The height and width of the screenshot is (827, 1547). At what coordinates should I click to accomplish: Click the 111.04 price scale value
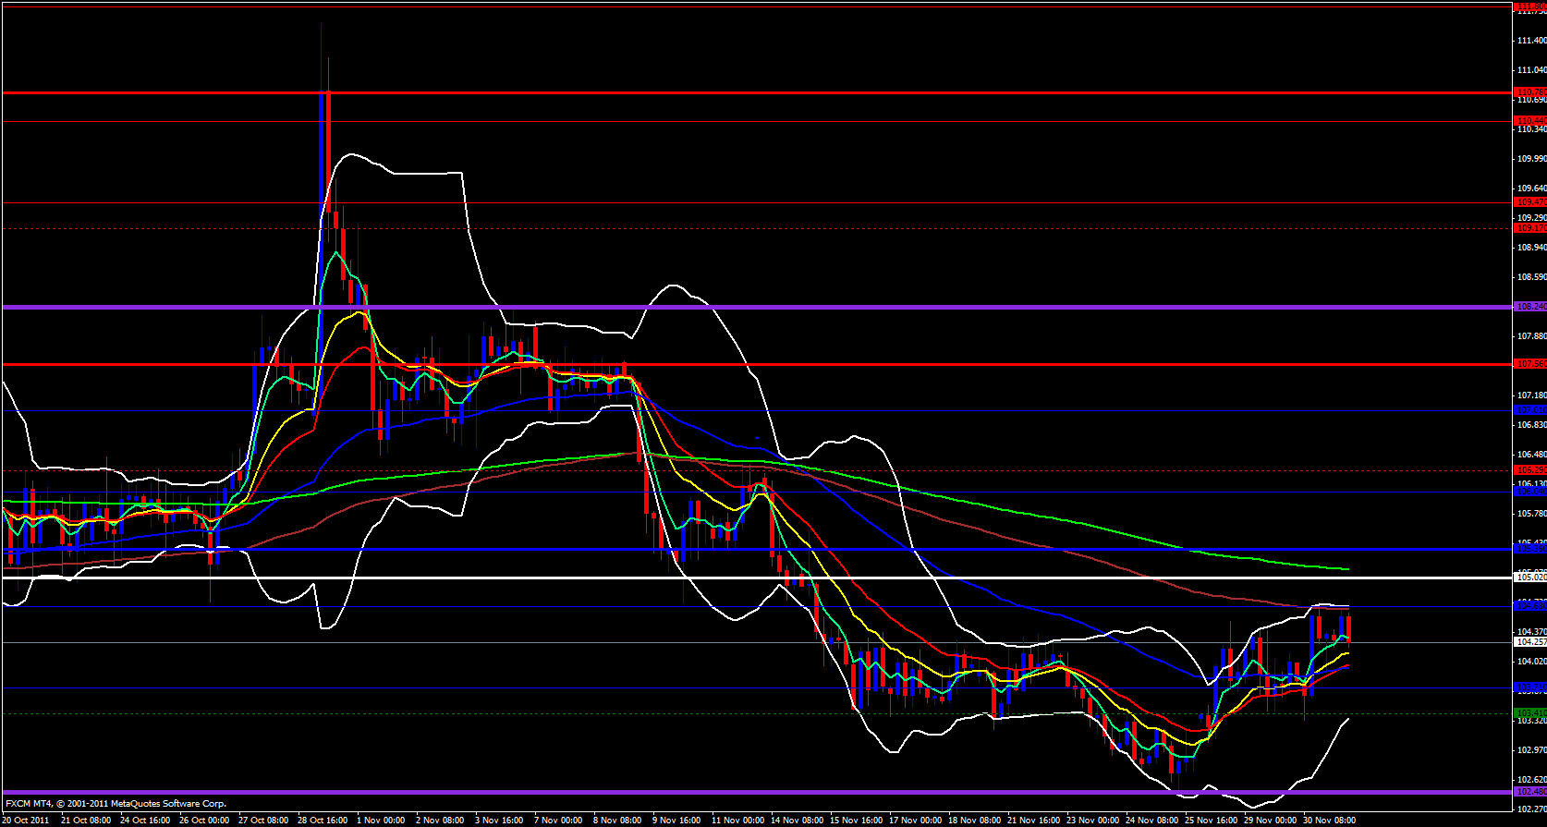(1531, 70)
